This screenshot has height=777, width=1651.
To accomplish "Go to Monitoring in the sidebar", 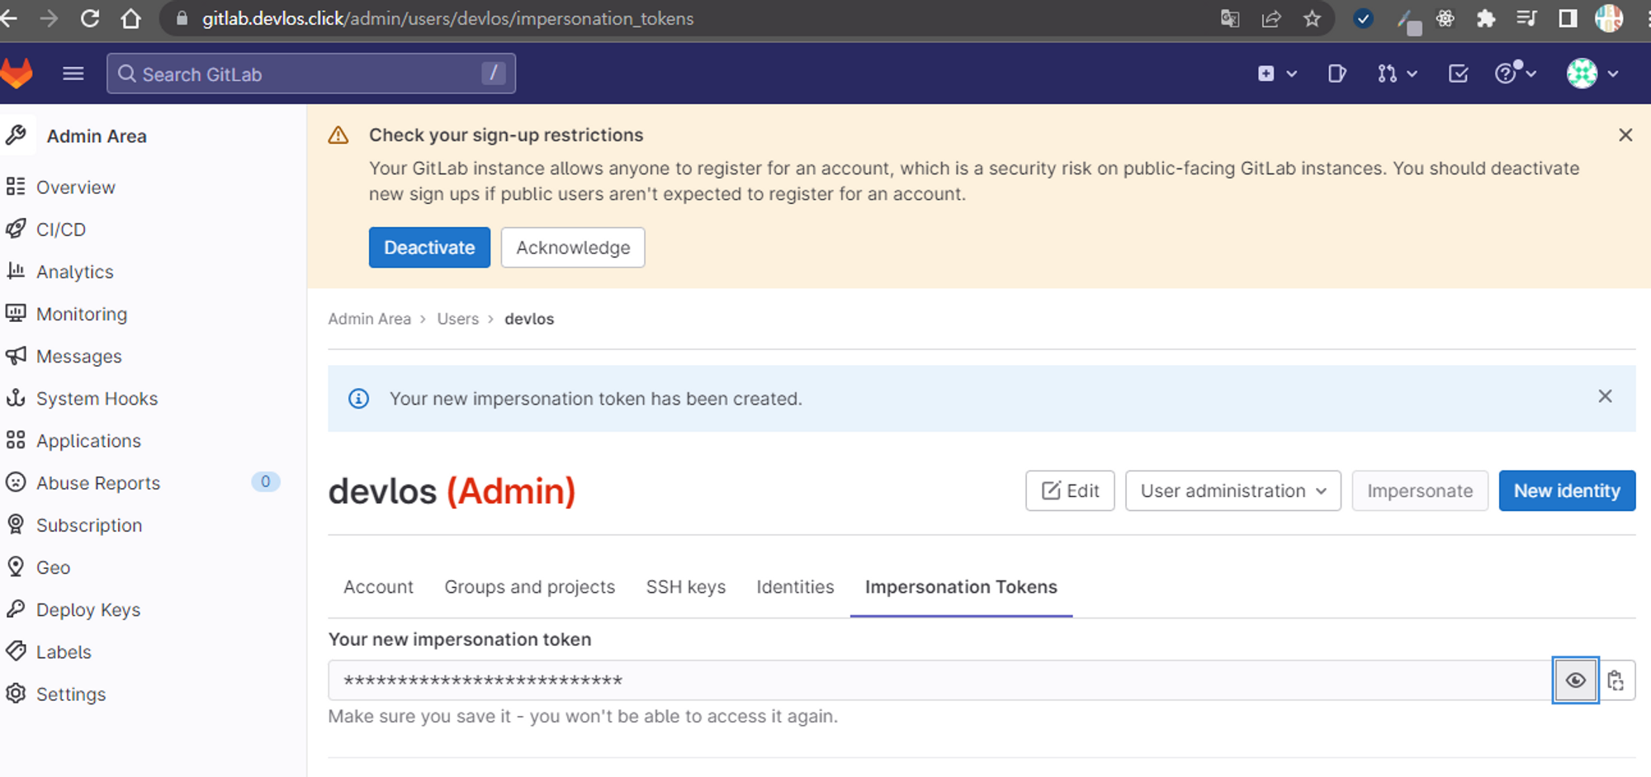I will click(82, 314).
